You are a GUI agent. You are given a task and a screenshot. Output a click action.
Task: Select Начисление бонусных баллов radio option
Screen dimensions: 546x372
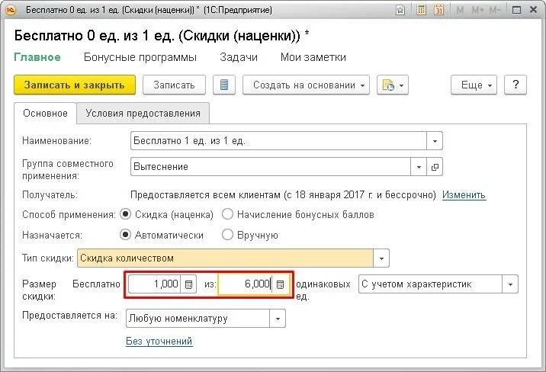(227, 214)
